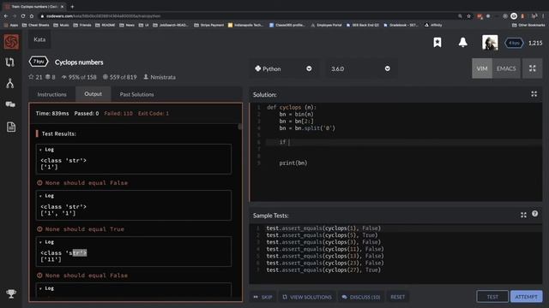Click the RESET button

[x=398, y=297]
